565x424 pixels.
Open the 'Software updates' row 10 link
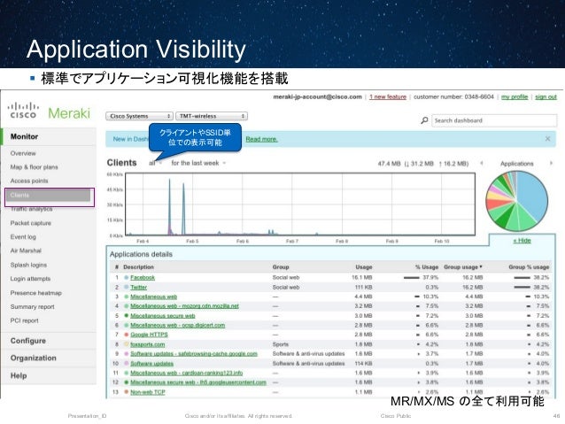click(151, 364)
